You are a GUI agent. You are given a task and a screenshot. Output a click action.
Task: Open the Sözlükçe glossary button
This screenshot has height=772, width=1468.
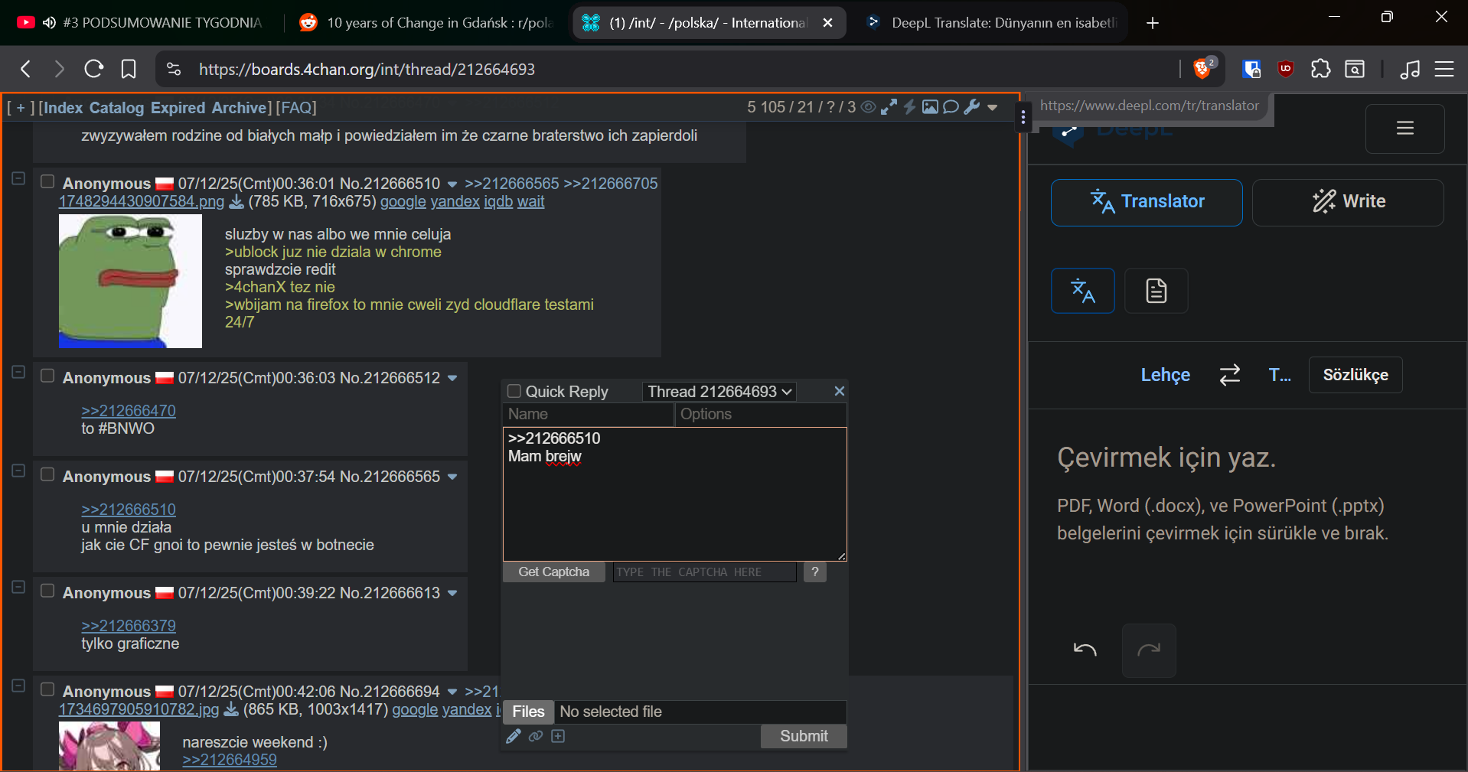(x=1355, y=375)
